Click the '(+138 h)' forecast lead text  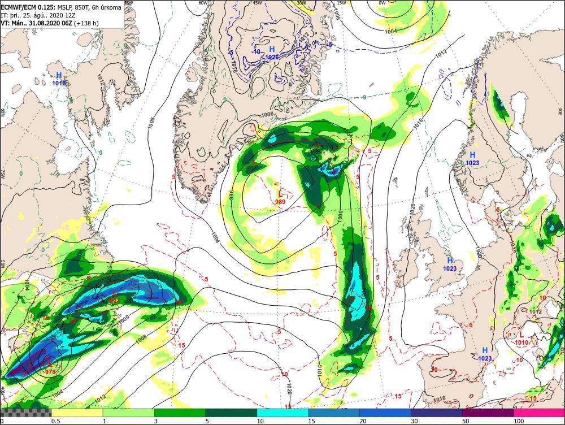coord(86,23)
